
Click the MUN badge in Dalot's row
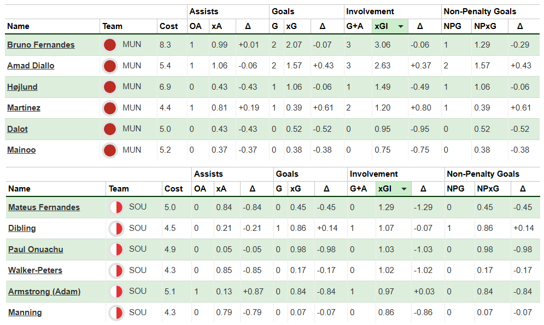(x=109, y=129)
